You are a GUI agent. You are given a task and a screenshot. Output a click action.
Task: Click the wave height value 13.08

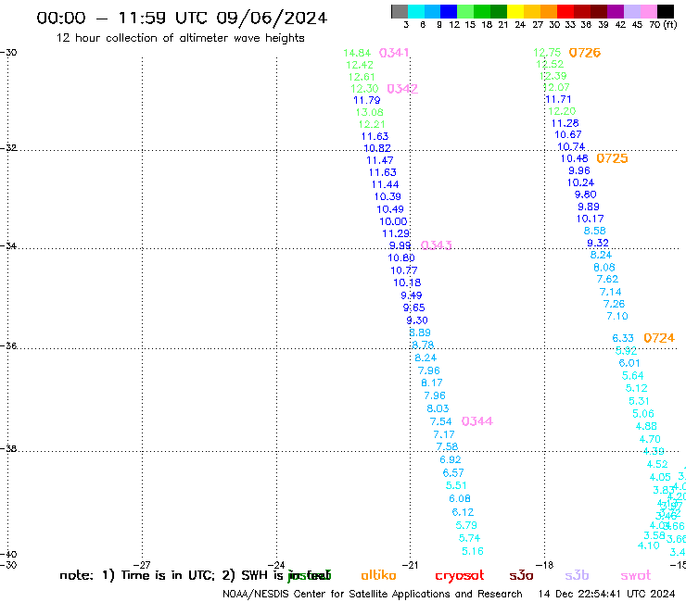(x=370, y=112)
